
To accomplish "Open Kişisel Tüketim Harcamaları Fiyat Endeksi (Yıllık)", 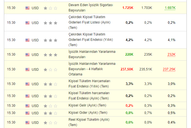I will 89,84.
